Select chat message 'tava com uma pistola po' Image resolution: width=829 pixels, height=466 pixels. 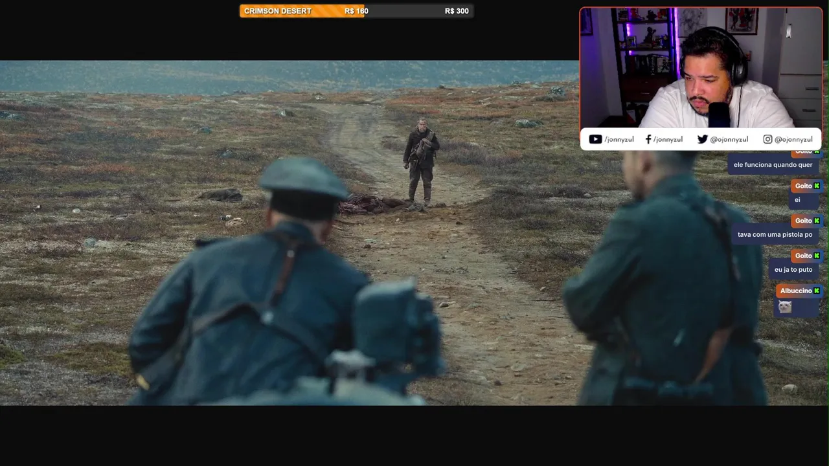point(775,235)
